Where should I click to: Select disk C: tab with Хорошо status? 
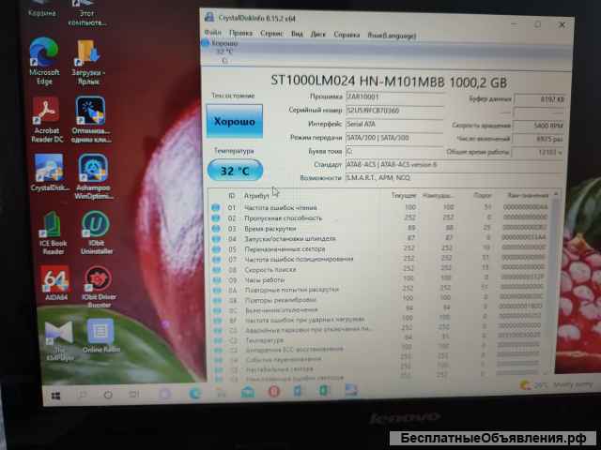224,52
